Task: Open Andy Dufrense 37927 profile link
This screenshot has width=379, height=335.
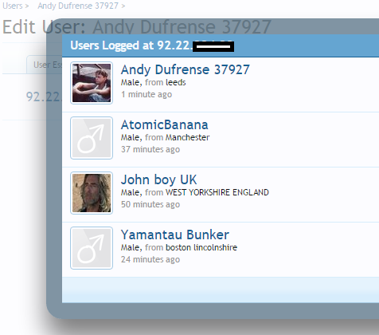Action: (x=186, y=69)
